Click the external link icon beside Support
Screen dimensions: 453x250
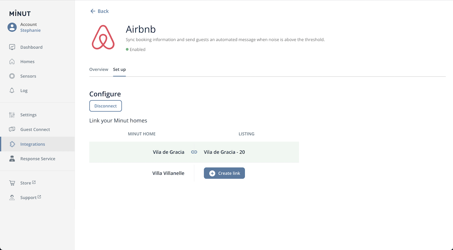tap(39, 197)
